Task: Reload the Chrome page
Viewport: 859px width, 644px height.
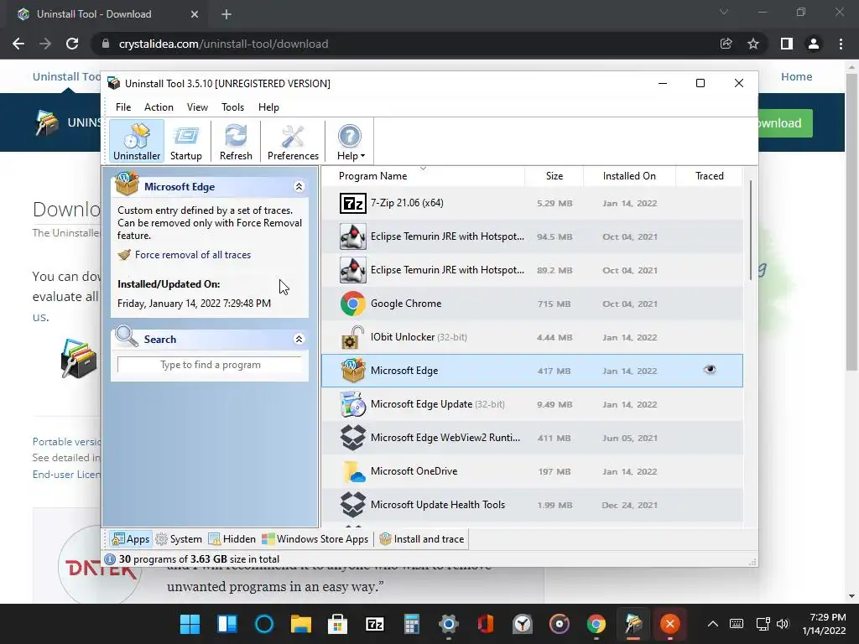Action: click(72, 44)
